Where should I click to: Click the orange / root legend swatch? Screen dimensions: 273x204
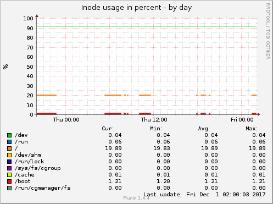coord(9,148)
